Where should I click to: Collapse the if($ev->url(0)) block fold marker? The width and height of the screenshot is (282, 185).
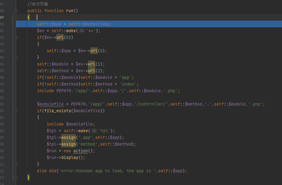tap(16, 37)
